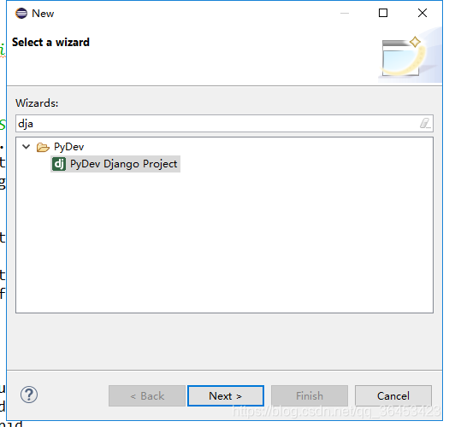
Task: Minimize the New dialog window
Action: pos(345,13)
